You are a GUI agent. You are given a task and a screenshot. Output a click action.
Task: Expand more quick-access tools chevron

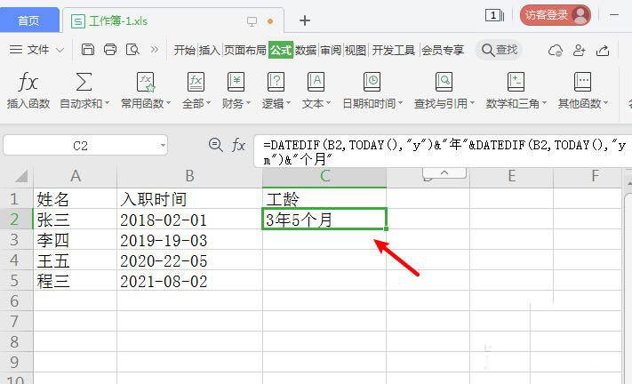tap(155, 50)
